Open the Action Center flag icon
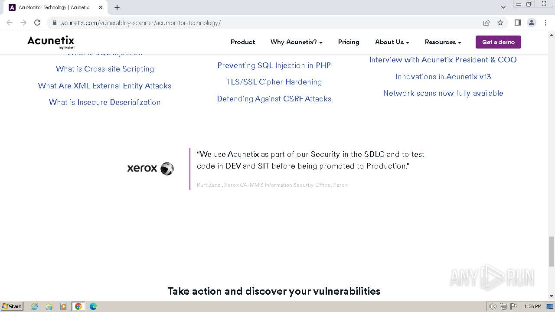 pyautogui.click(x=514, y=306)
